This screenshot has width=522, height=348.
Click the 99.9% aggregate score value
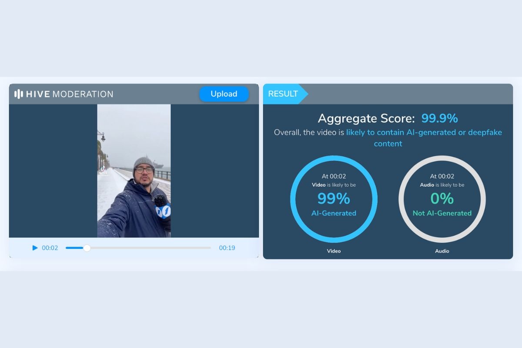(439, 118)
